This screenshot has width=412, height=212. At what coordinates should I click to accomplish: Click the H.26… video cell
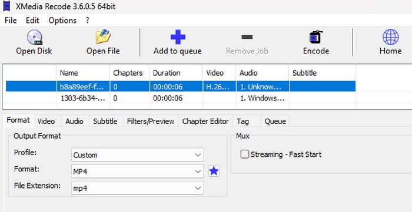click(219, 86)
